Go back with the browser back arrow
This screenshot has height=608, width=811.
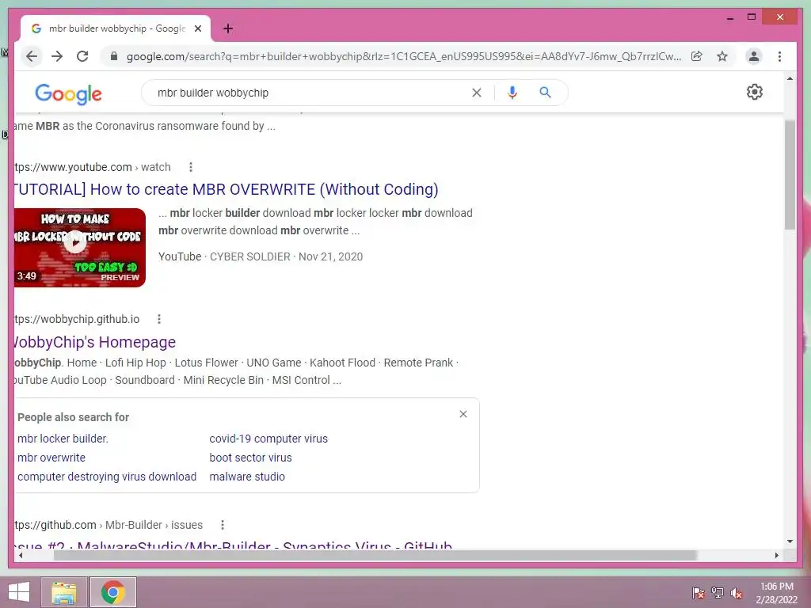tap(32, 56)
